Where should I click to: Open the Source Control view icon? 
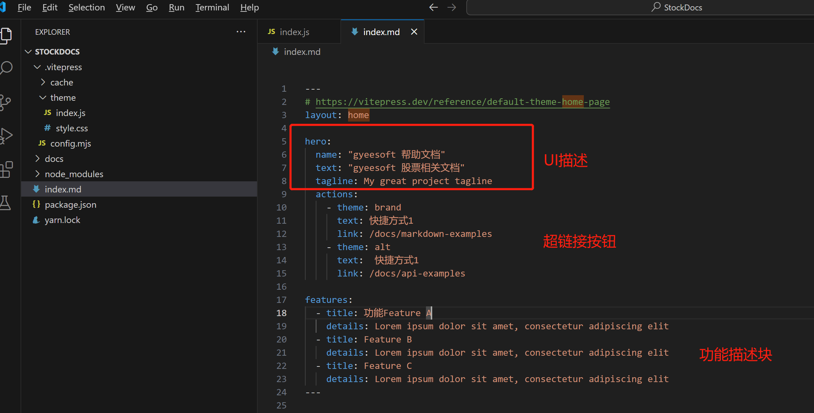[x=6, y=102]
